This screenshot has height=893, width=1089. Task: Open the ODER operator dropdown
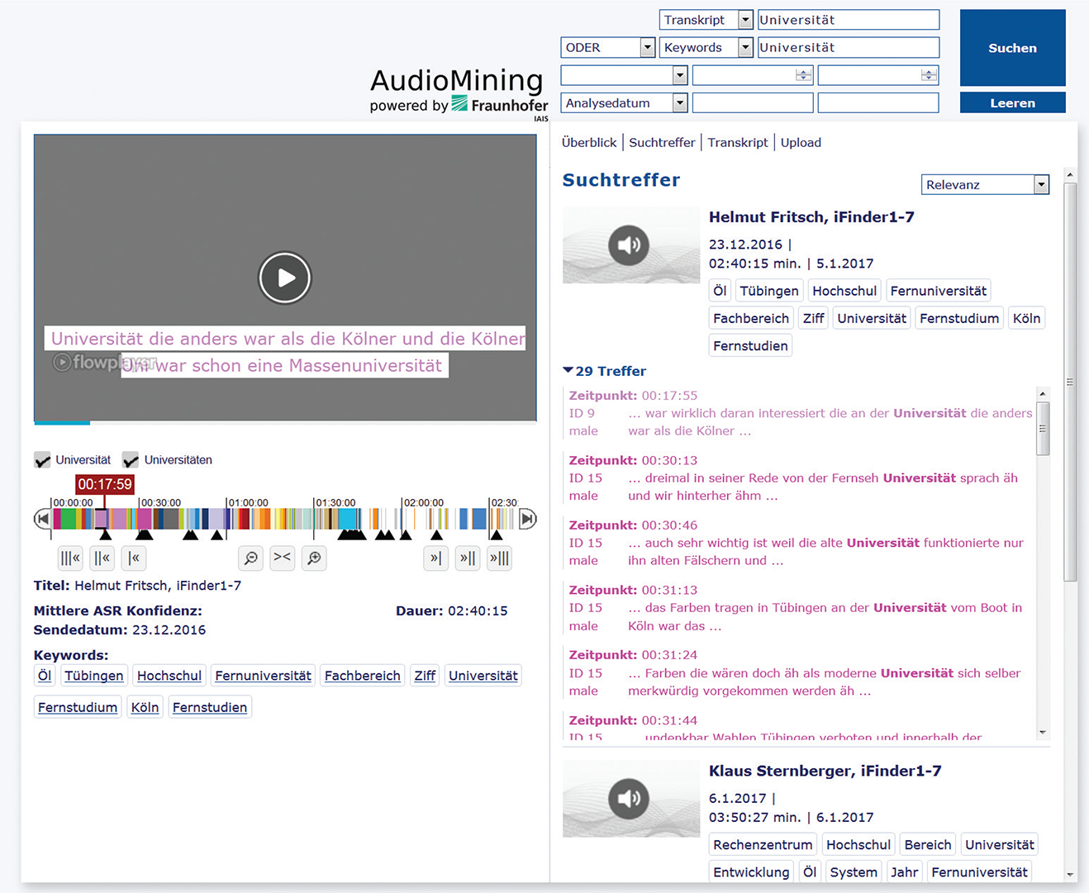coord(648,48)
